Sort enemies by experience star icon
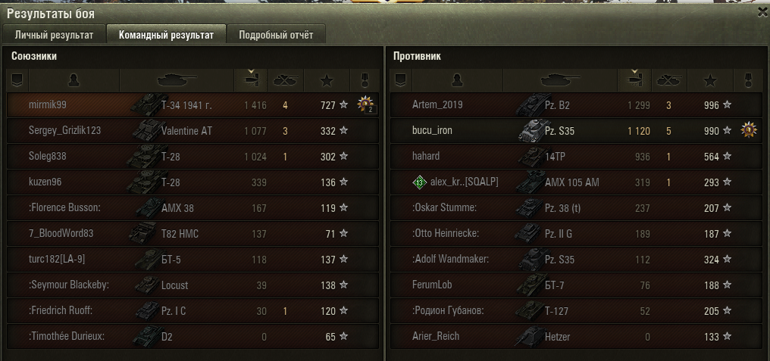The height and width of the screenshot is (361, 770). [710, 80]
